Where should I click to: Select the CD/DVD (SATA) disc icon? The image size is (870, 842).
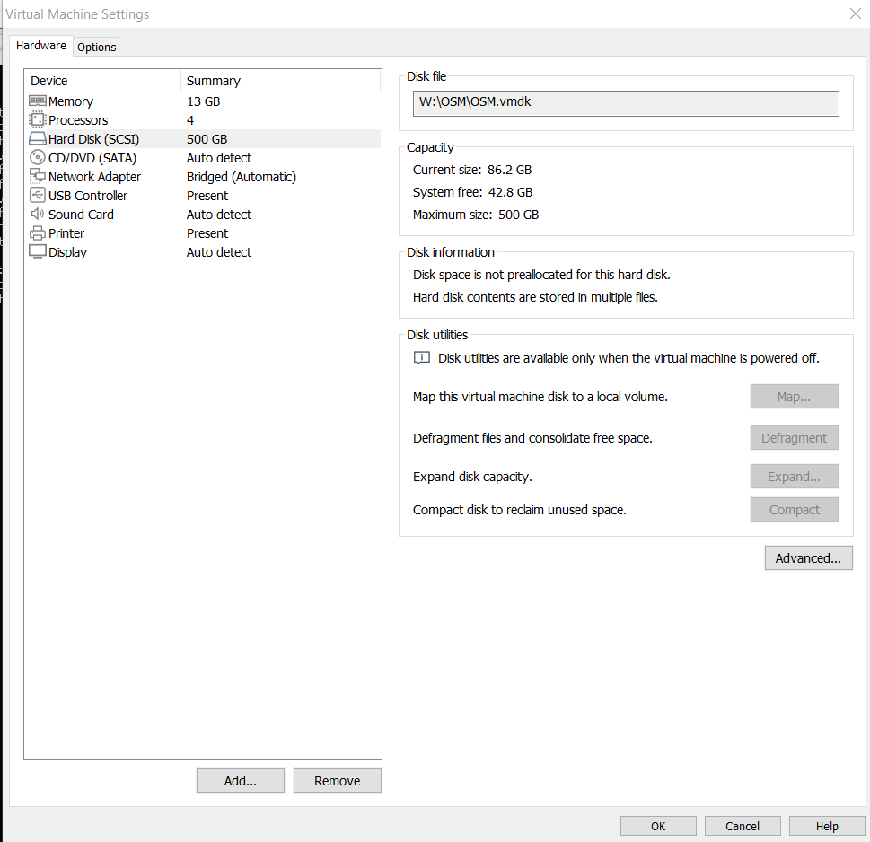37,157
